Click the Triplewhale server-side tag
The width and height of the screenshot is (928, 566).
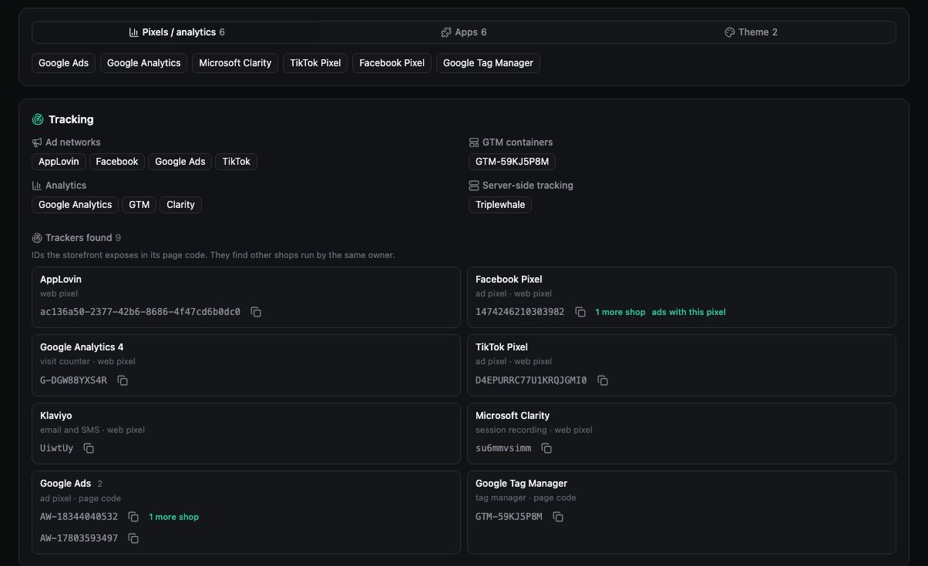(x=500, y=205)
